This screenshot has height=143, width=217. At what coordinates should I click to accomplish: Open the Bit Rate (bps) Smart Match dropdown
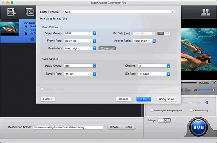(x=144, y=33)
